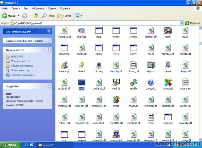The image size is (202, 148).
Task: Select the clusapi.dll file icon
Action: (185, 65)
